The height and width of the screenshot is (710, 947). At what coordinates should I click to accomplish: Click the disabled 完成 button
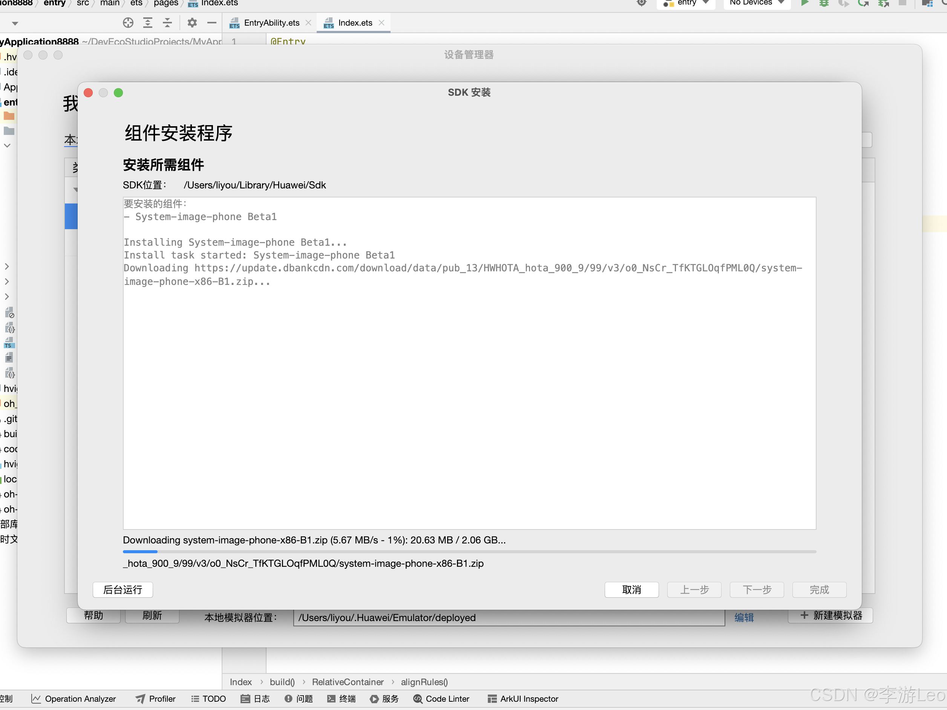tap(819, 590)
